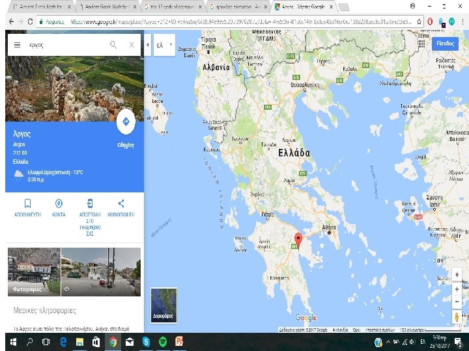Click the Πάτρα label on map

[x=268, y=214]
